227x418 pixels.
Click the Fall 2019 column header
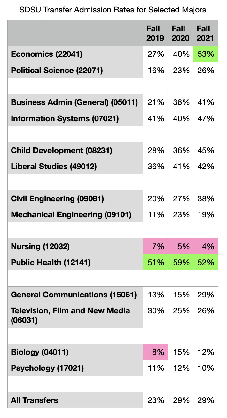tap(155, 34)
